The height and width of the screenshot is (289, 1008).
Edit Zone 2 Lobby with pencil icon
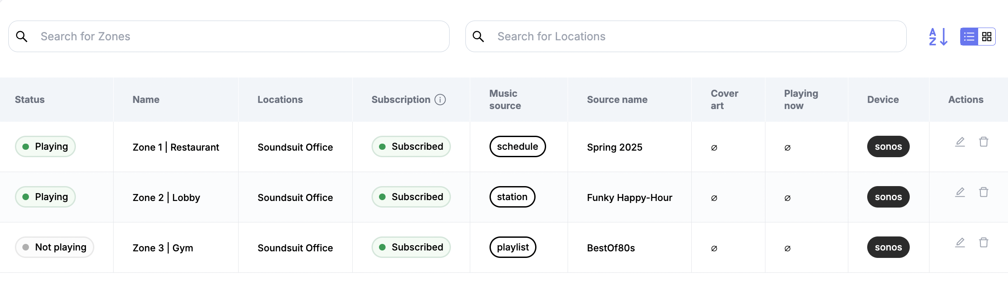960,192
